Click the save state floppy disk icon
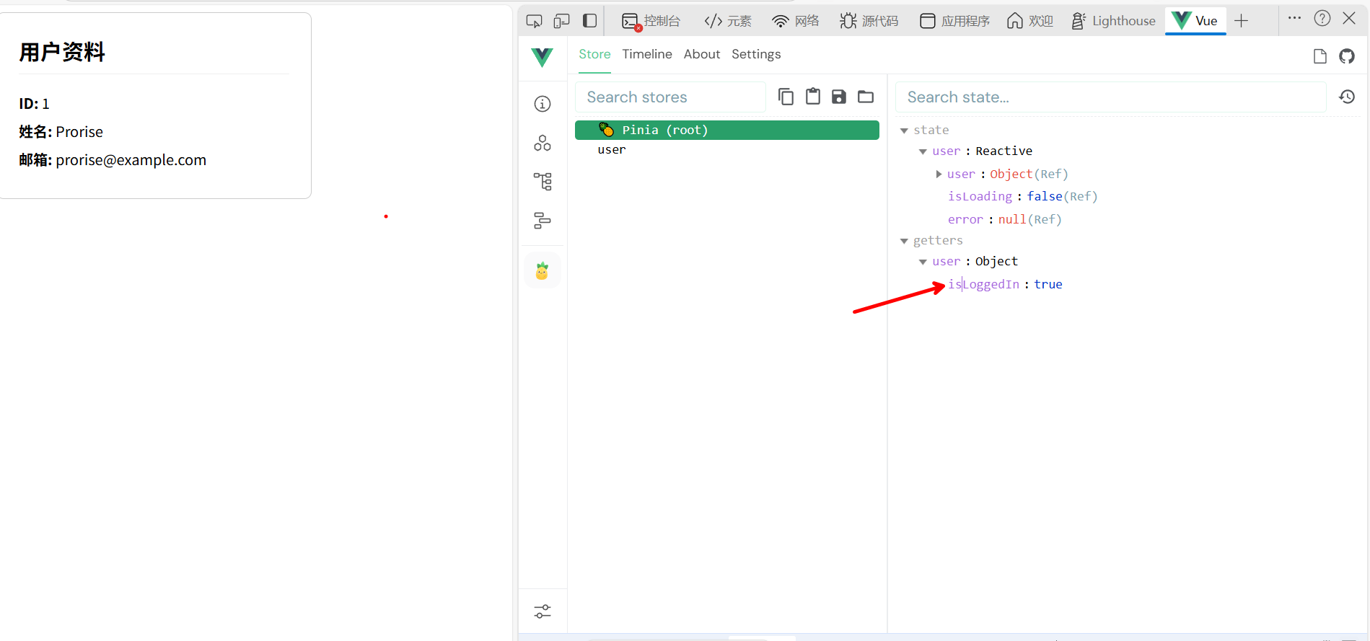The image size is (1370, 641). (838, 97)
